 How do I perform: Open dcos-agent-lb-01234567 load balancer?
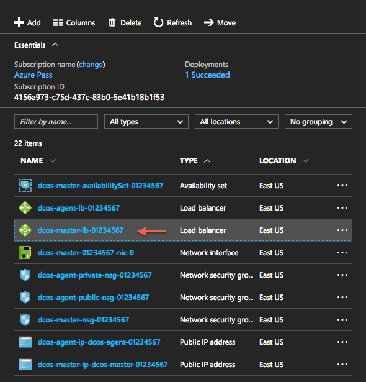pos(79,208)
